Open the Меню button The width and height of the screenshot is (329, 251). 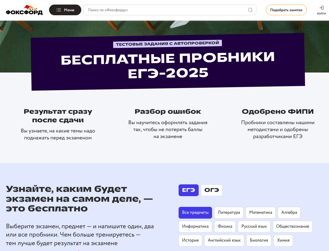[x=65, y=10]
